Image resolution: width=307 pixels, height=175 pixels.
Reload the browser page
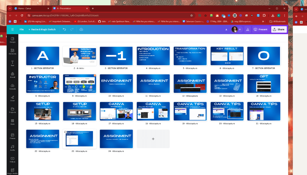pos(22,16)
